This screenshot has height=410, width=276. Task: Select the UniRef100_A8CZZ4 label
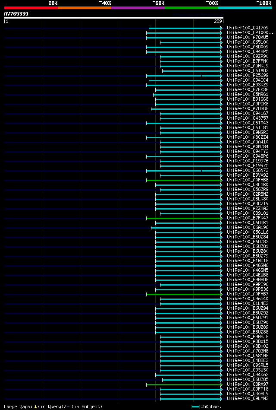click(248, 137)
